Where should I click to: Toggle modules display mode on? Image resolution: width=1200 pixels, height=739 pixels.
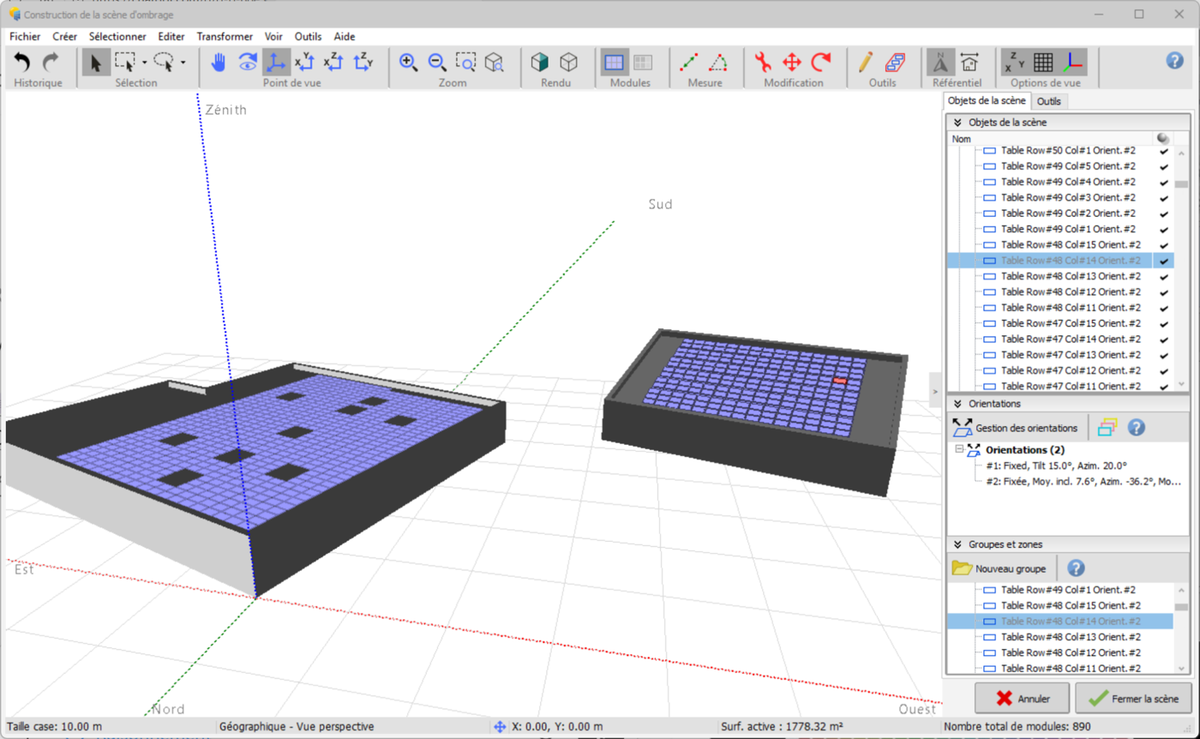tap(614, 63)
